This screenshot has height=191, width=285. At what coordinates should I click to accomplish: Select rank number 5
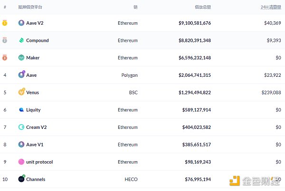click(5, 92)
